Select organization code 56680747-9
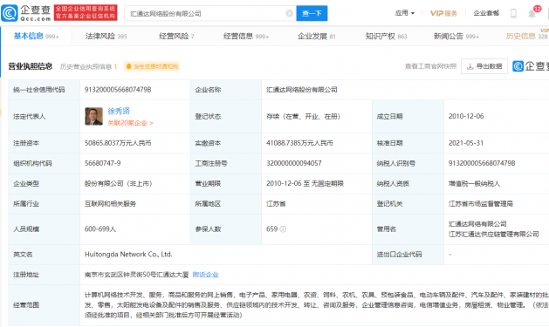 [x=103, y=163]
